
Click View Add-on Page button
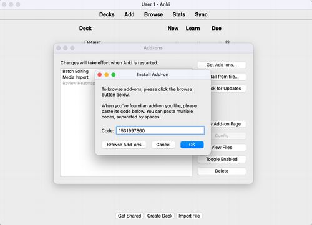point(228,124)
